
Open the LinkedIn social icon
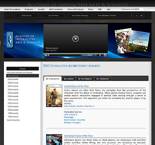click(141, 16)
